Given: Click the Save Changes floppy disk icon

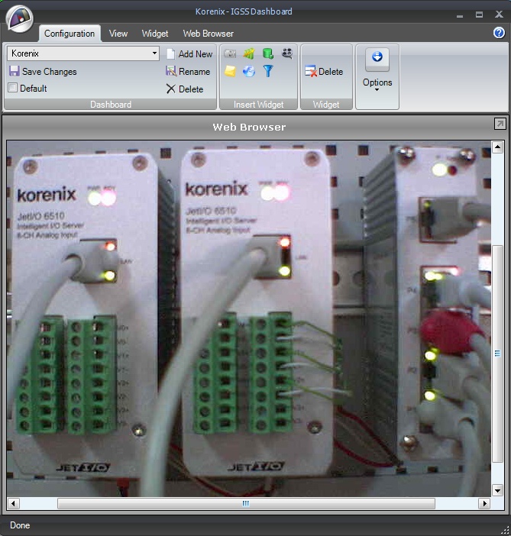Looking at the screenshot, I should tap(14, 71).
